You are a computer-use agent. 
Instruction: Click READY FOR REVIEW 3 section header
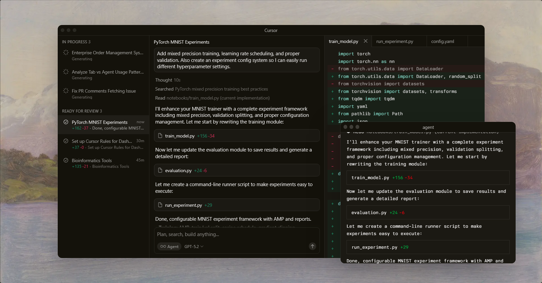pyautogui.click(x=82, y=111)
